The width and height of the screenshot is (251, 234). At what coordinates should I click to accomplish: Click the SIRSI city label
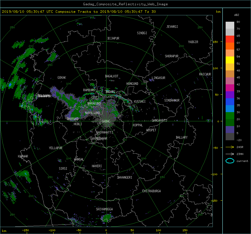[63, 169]
